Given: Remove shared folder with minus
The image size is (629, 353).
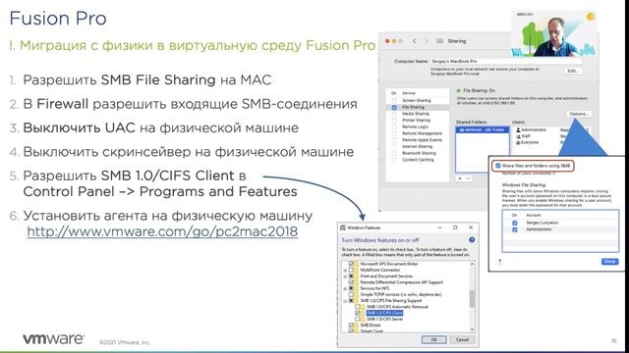Looking at the screenshot, I should (x=468, y=178).
